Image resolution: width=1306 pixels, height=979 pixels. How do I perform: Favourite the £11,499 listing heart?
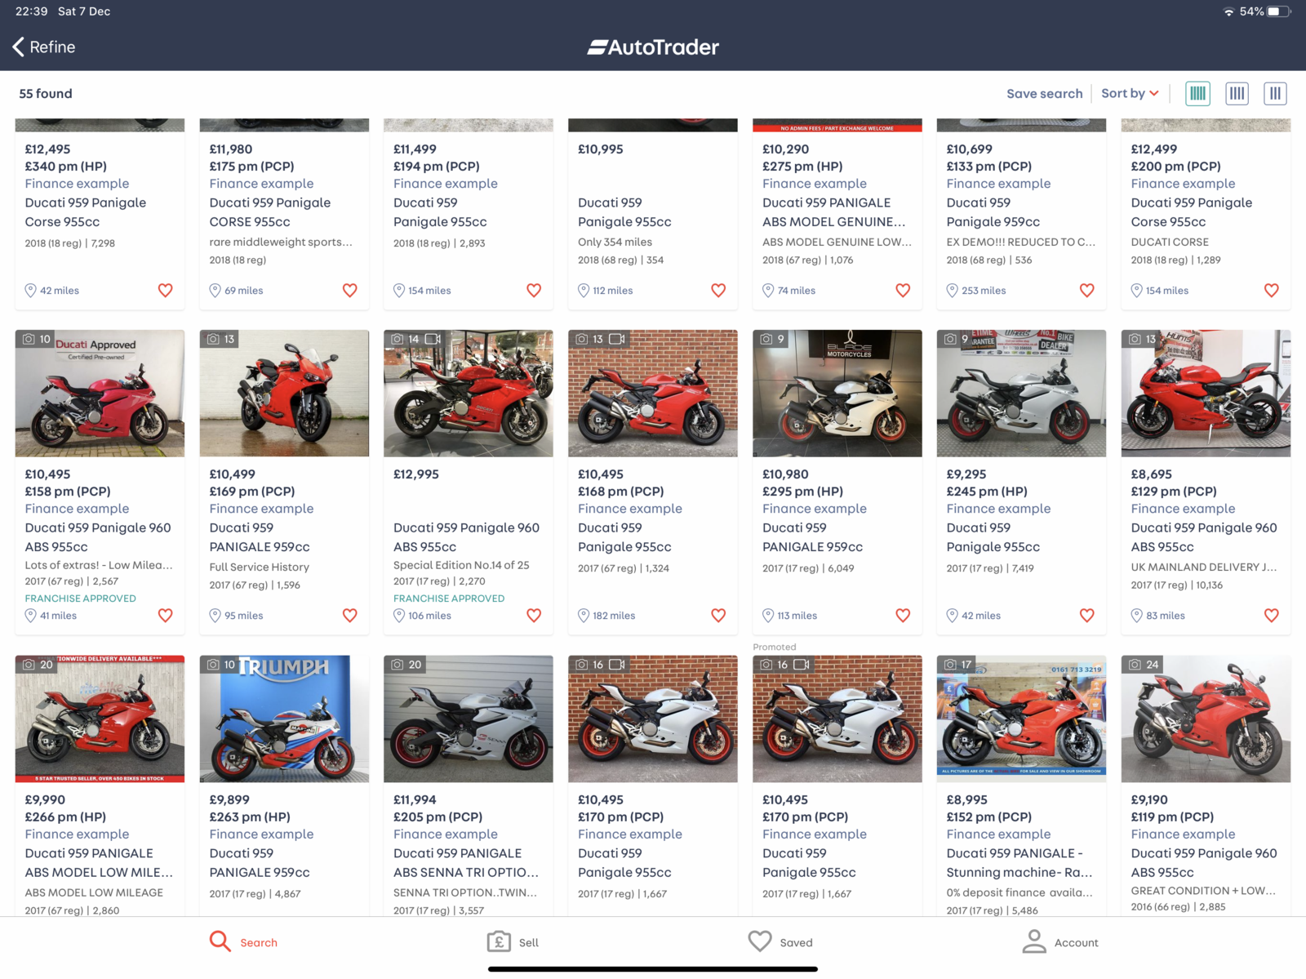click(534, 291)
